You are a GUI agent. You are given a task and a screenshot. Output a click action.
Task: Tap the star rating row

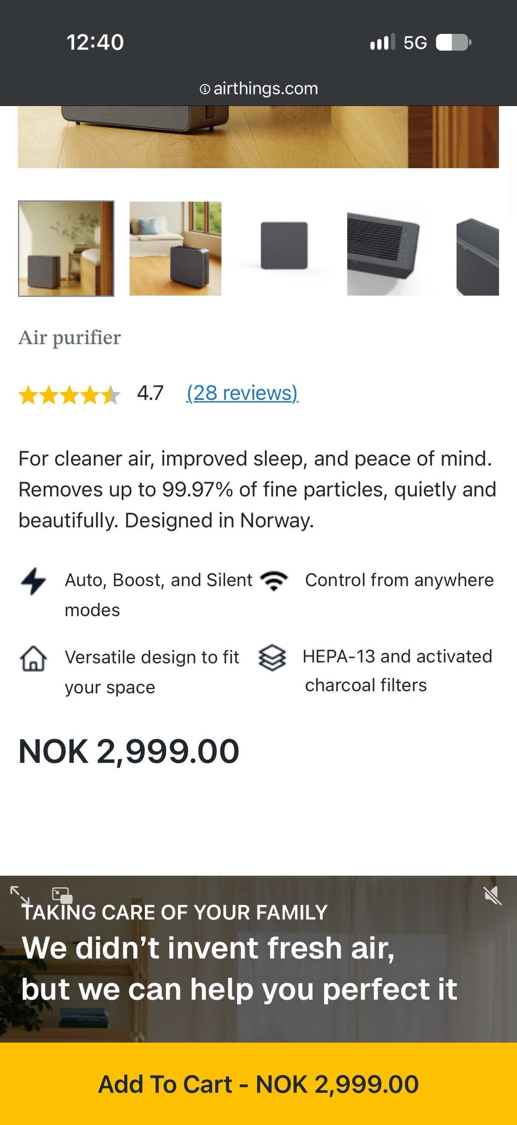(x=69, y=395)
